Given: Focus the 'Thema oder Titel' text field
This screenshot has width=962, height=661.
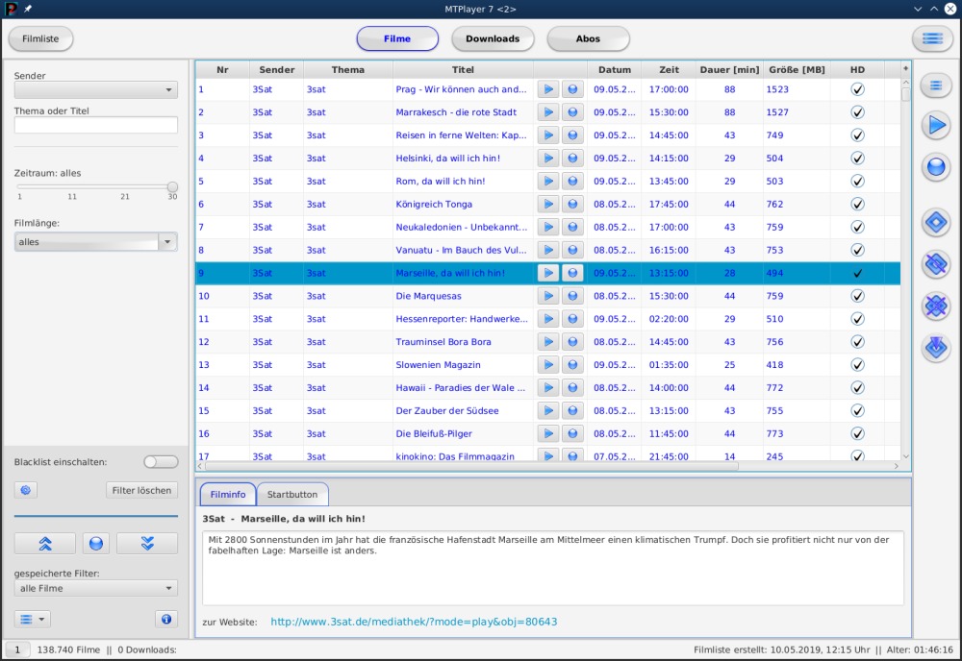Looking at the screenshot, I should pyautogui.click(x=95, y=125).
